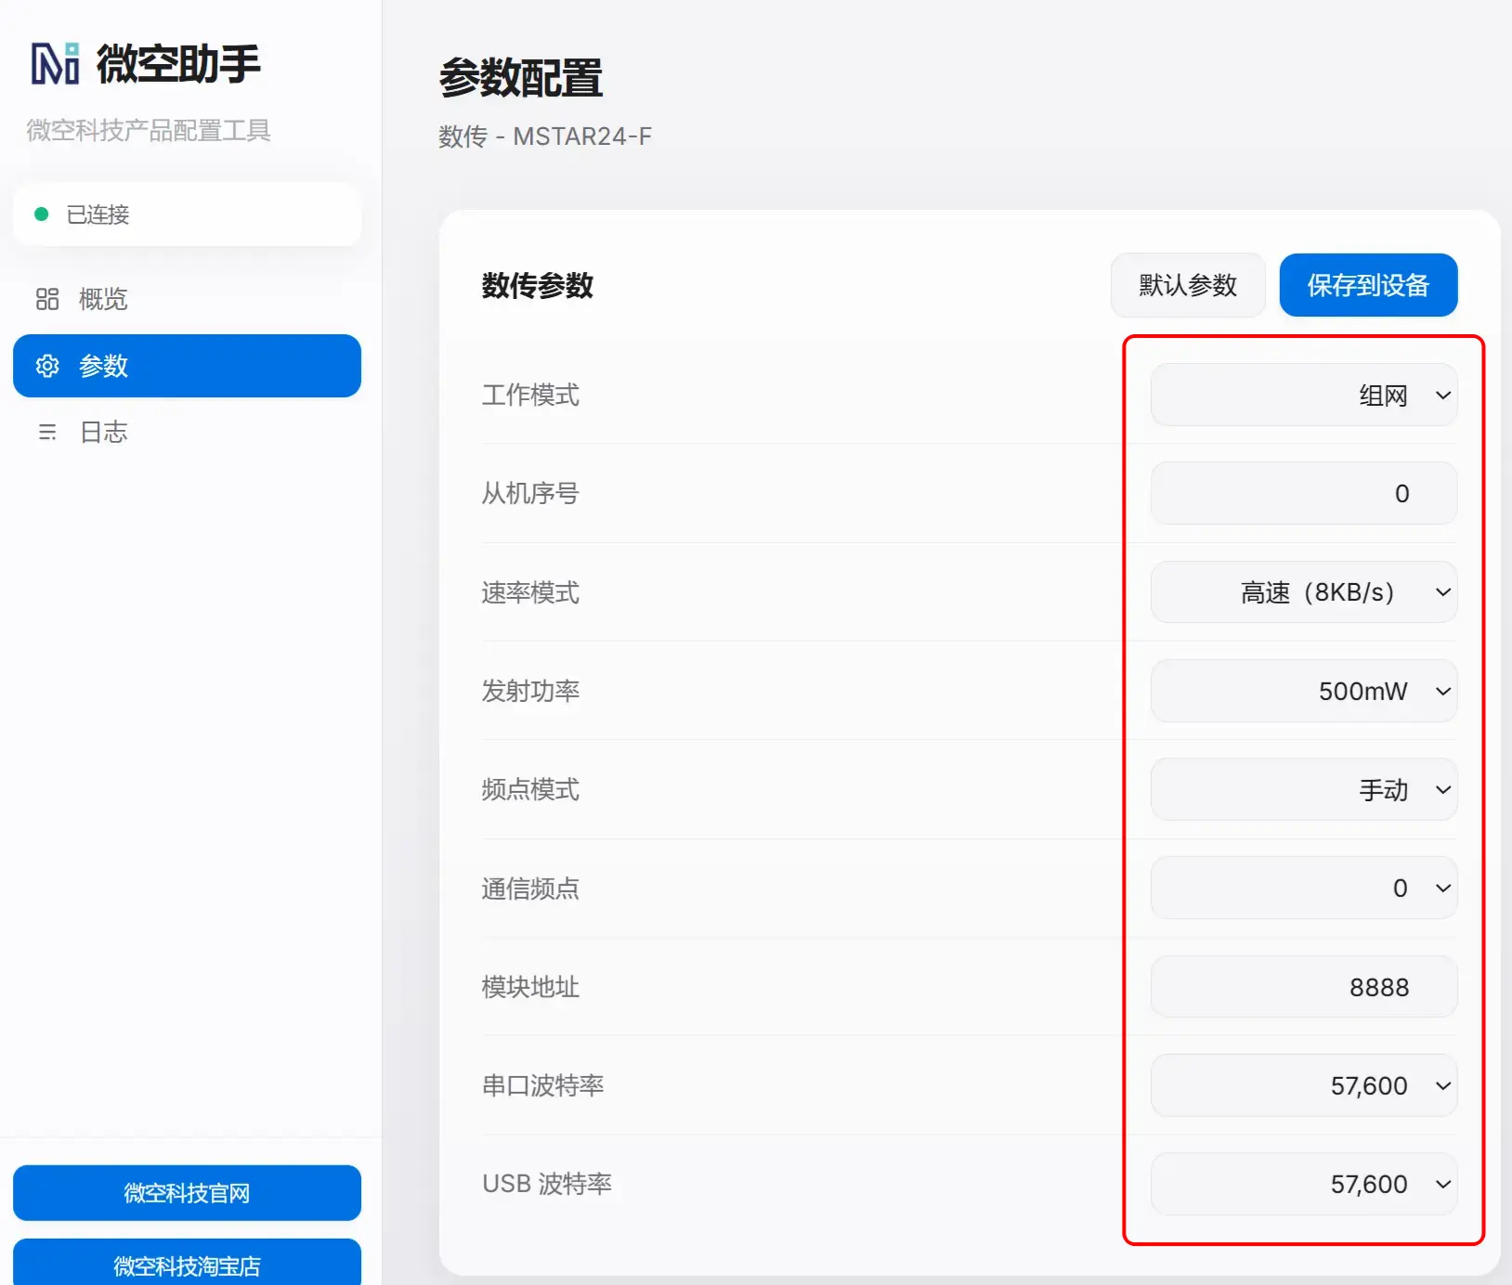Click the 速率模式 label
Screen dimensions: 1512x1285
(530, 592)
